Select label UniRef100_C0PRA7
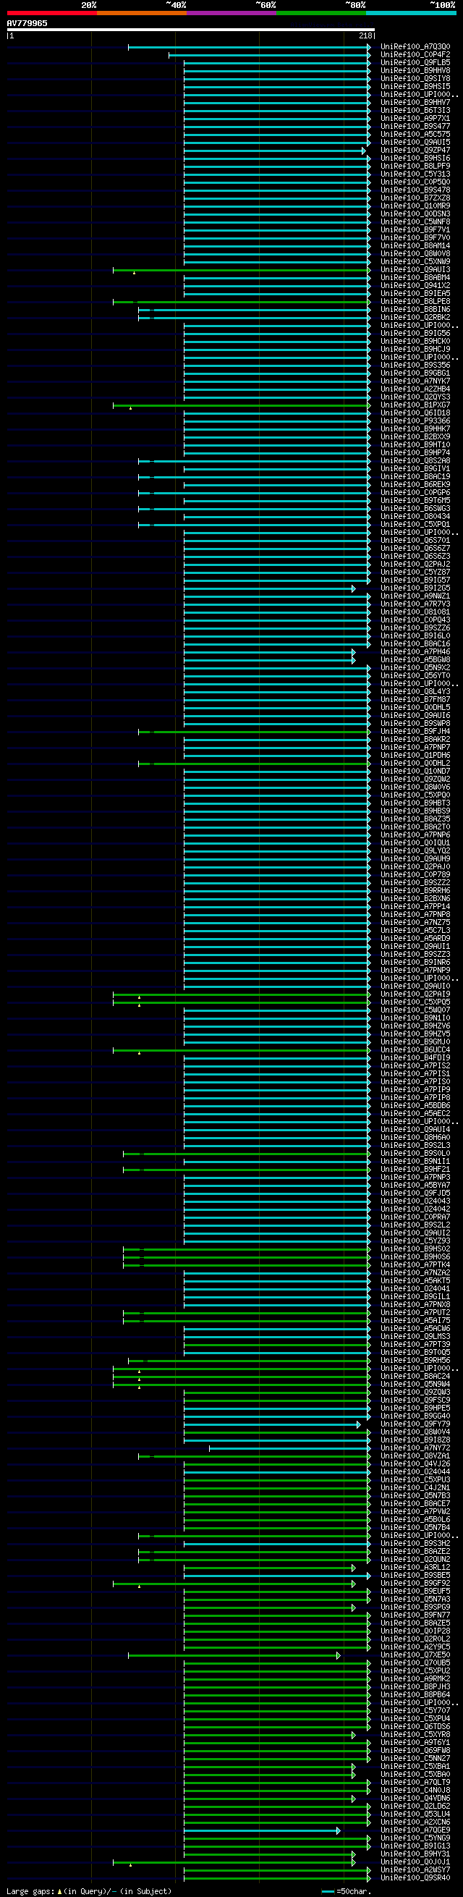463x1897 pixels. coord(415,1217)
